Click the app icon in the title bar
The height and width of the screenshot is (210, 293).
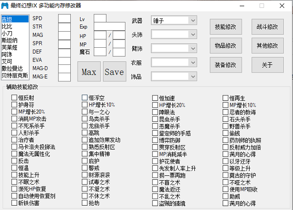[x=5, y=6]
